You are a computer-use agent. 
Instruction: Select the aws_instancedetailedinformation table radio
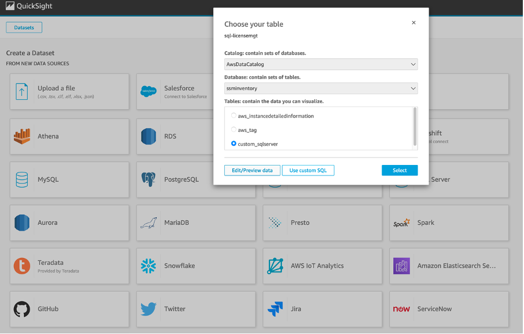pyautogui.click(x=234, y=116)
